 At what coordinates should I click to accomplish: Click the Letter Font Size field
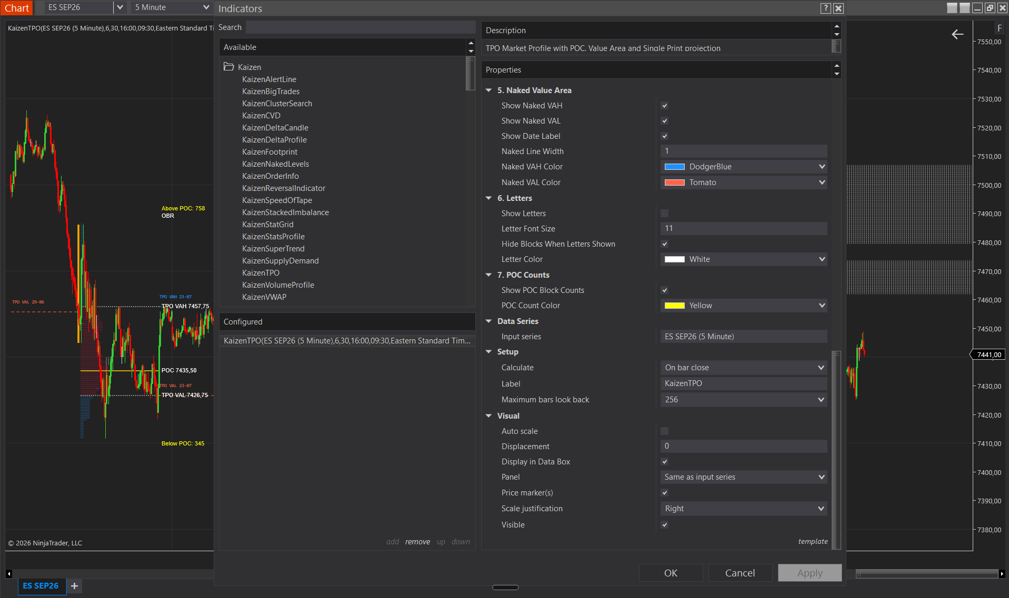pos(744,229)
